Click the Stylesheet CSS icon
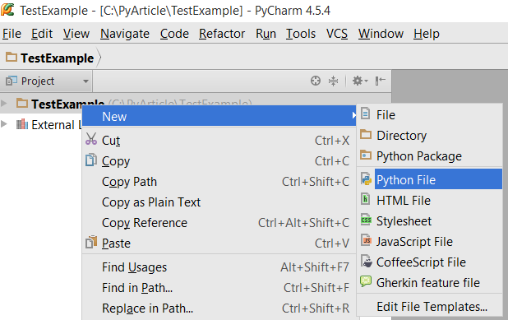The image size is (508, 320). tap(366, 220)
